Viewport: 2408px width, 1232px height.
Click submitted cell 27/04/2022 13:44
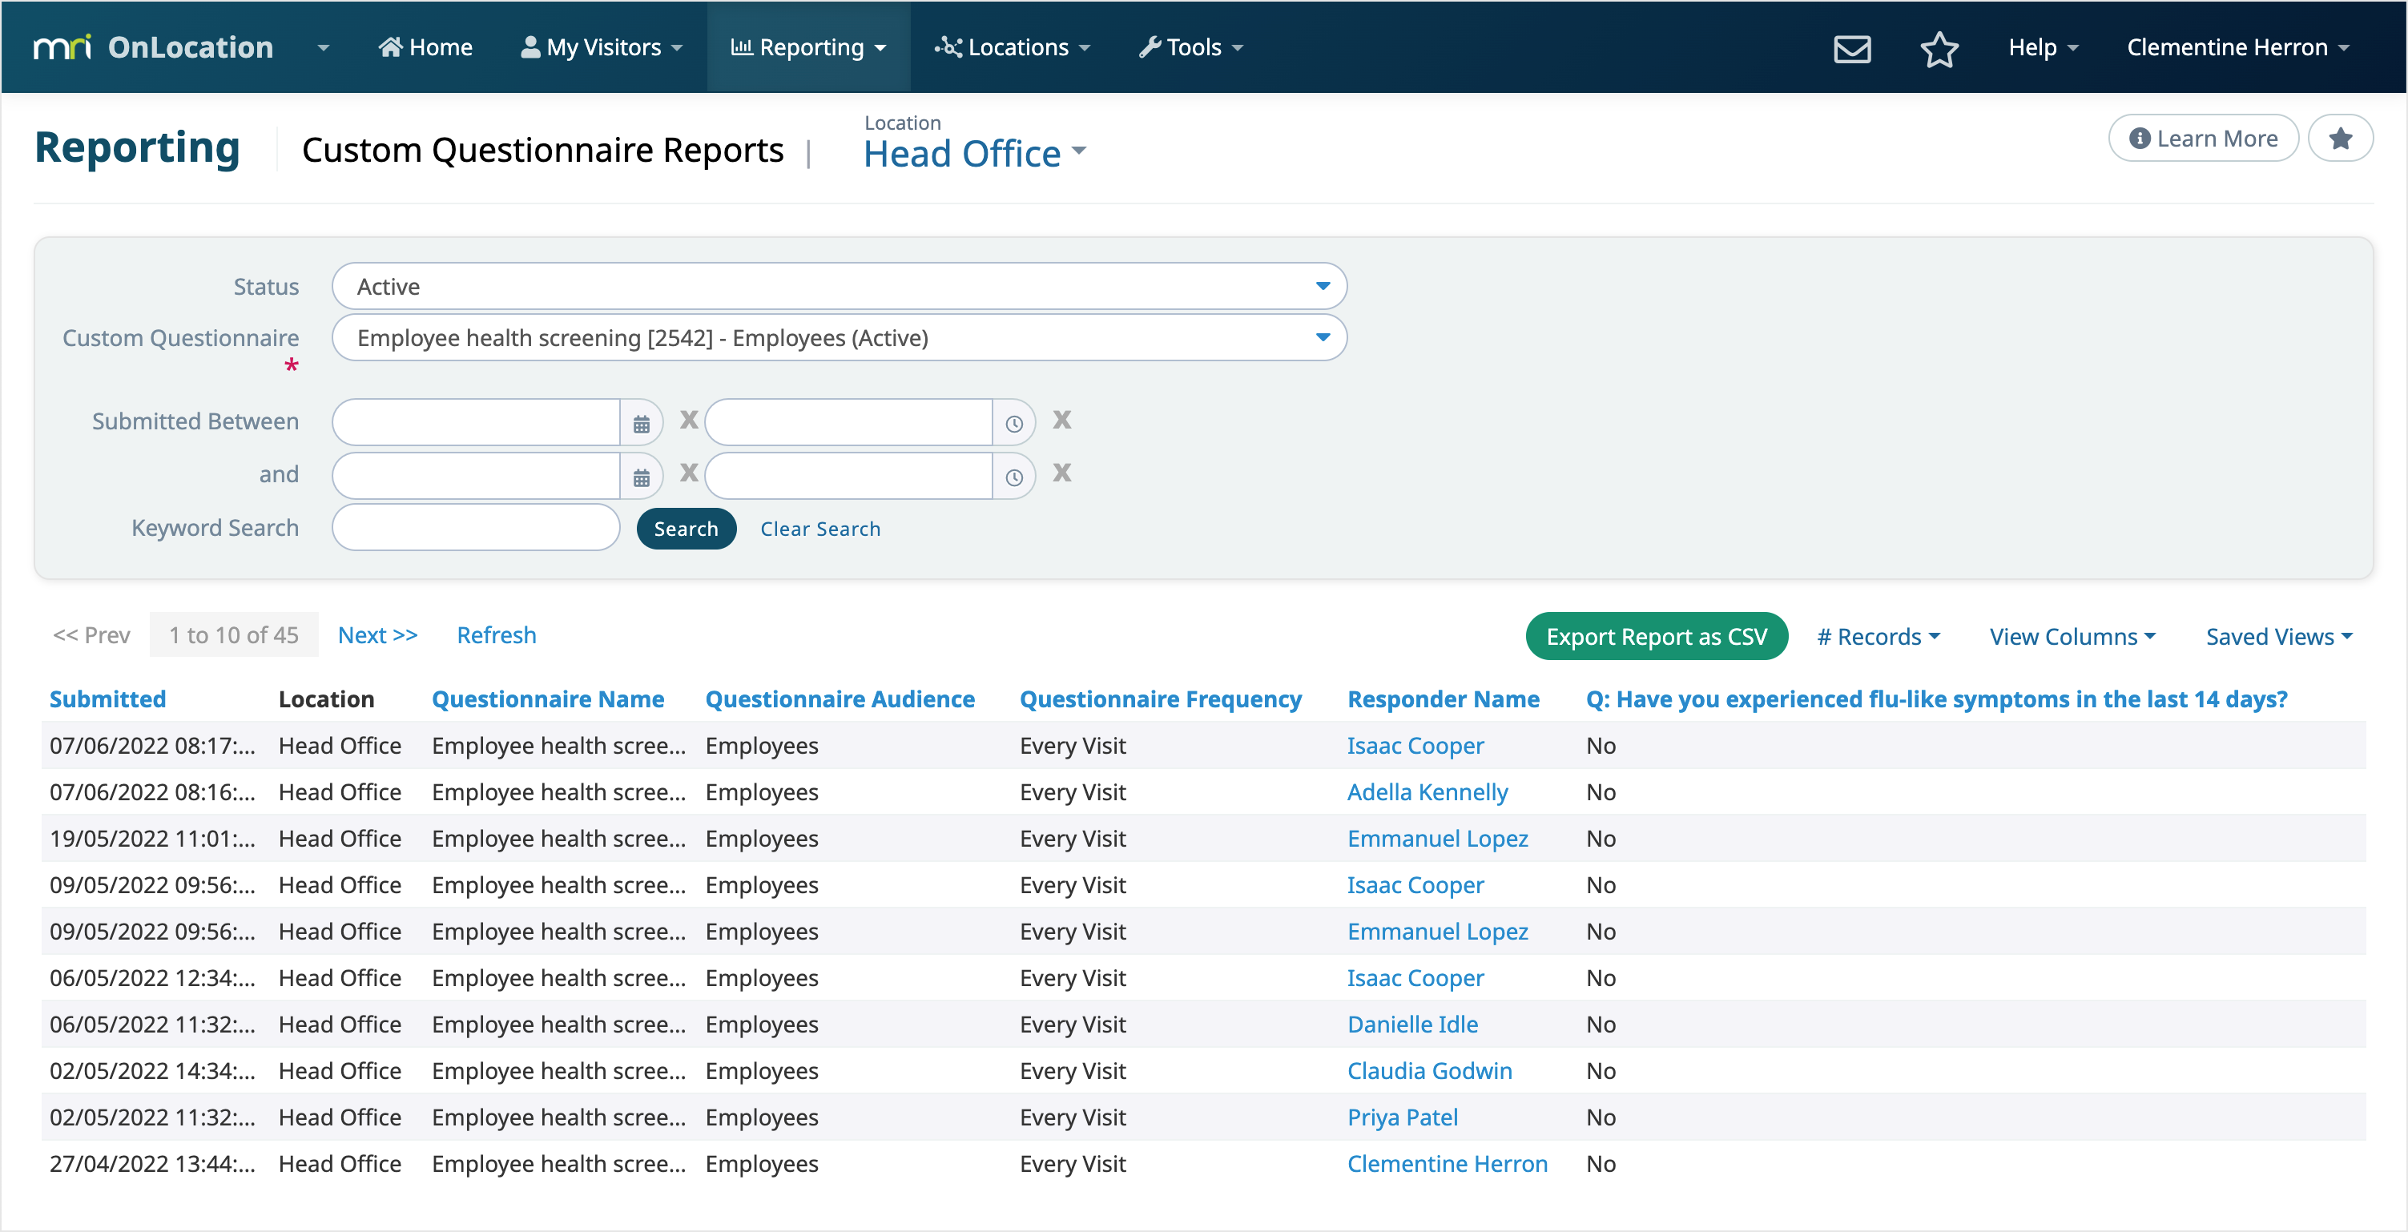point(152,1165)
